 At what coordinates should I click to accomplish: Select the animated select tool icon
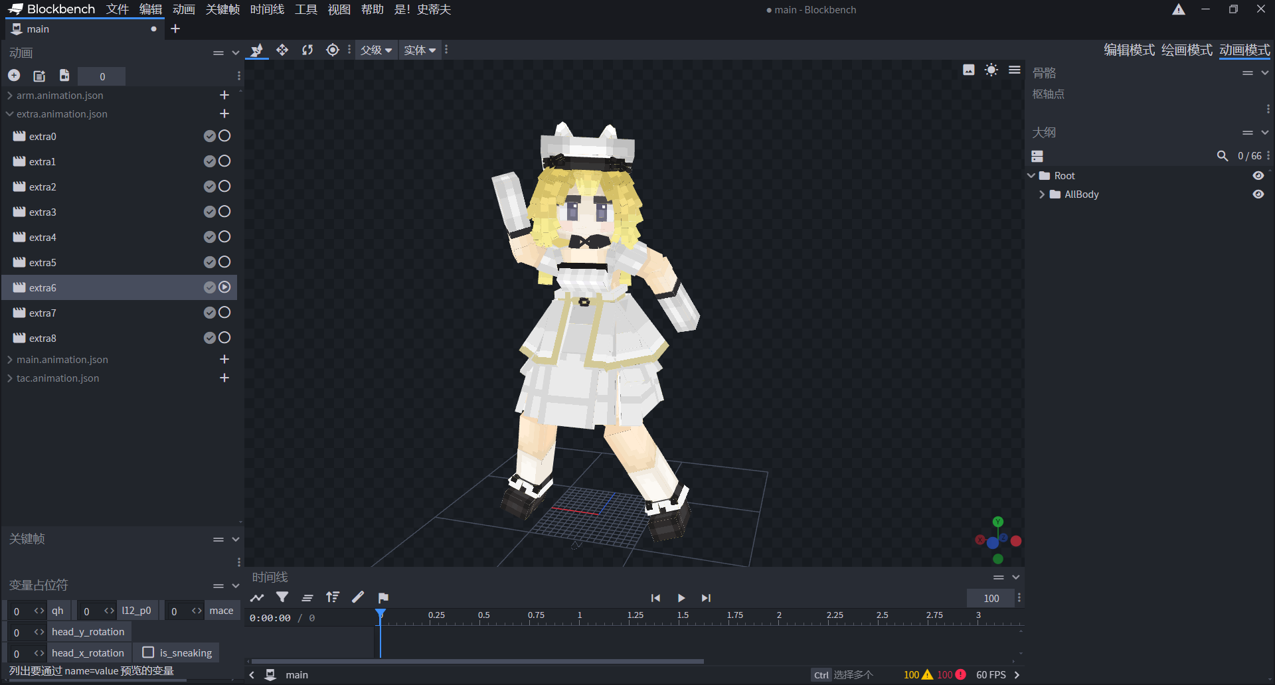coord(257,50)
